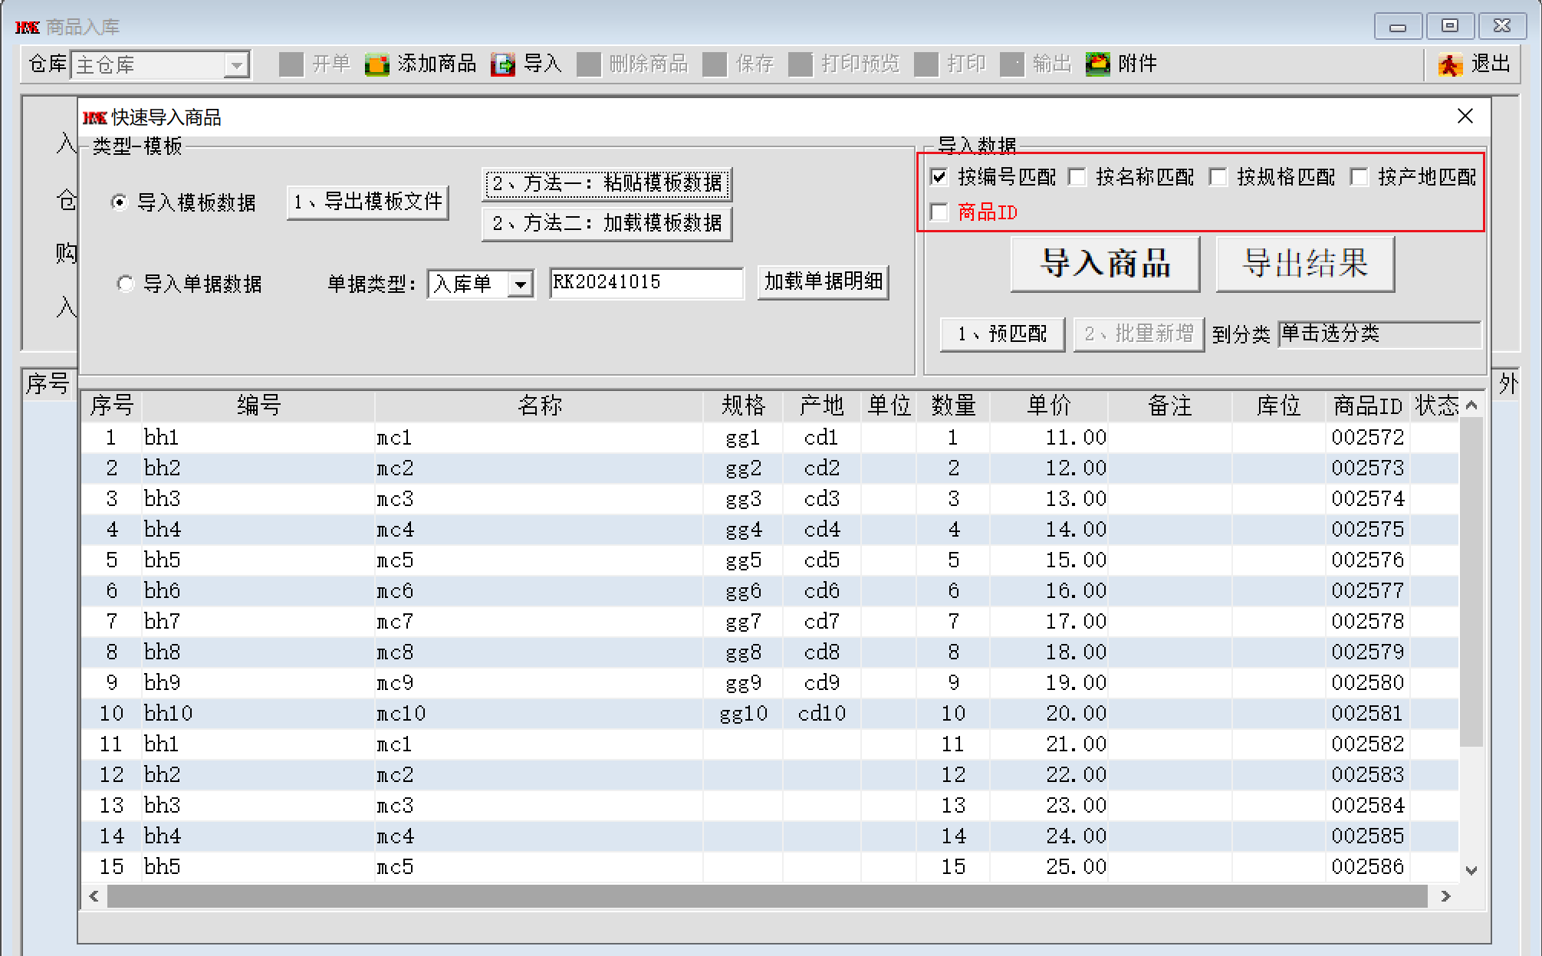This screenshot has width=1542, height=956.
Task: Open the 附件 attachment toolbar icon
Action: pyautogui.click(x=1097, y=64)
